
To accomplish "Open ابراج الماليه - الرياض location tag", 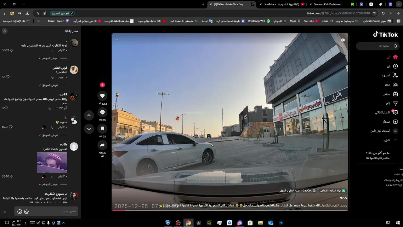I will pos(332,191).
